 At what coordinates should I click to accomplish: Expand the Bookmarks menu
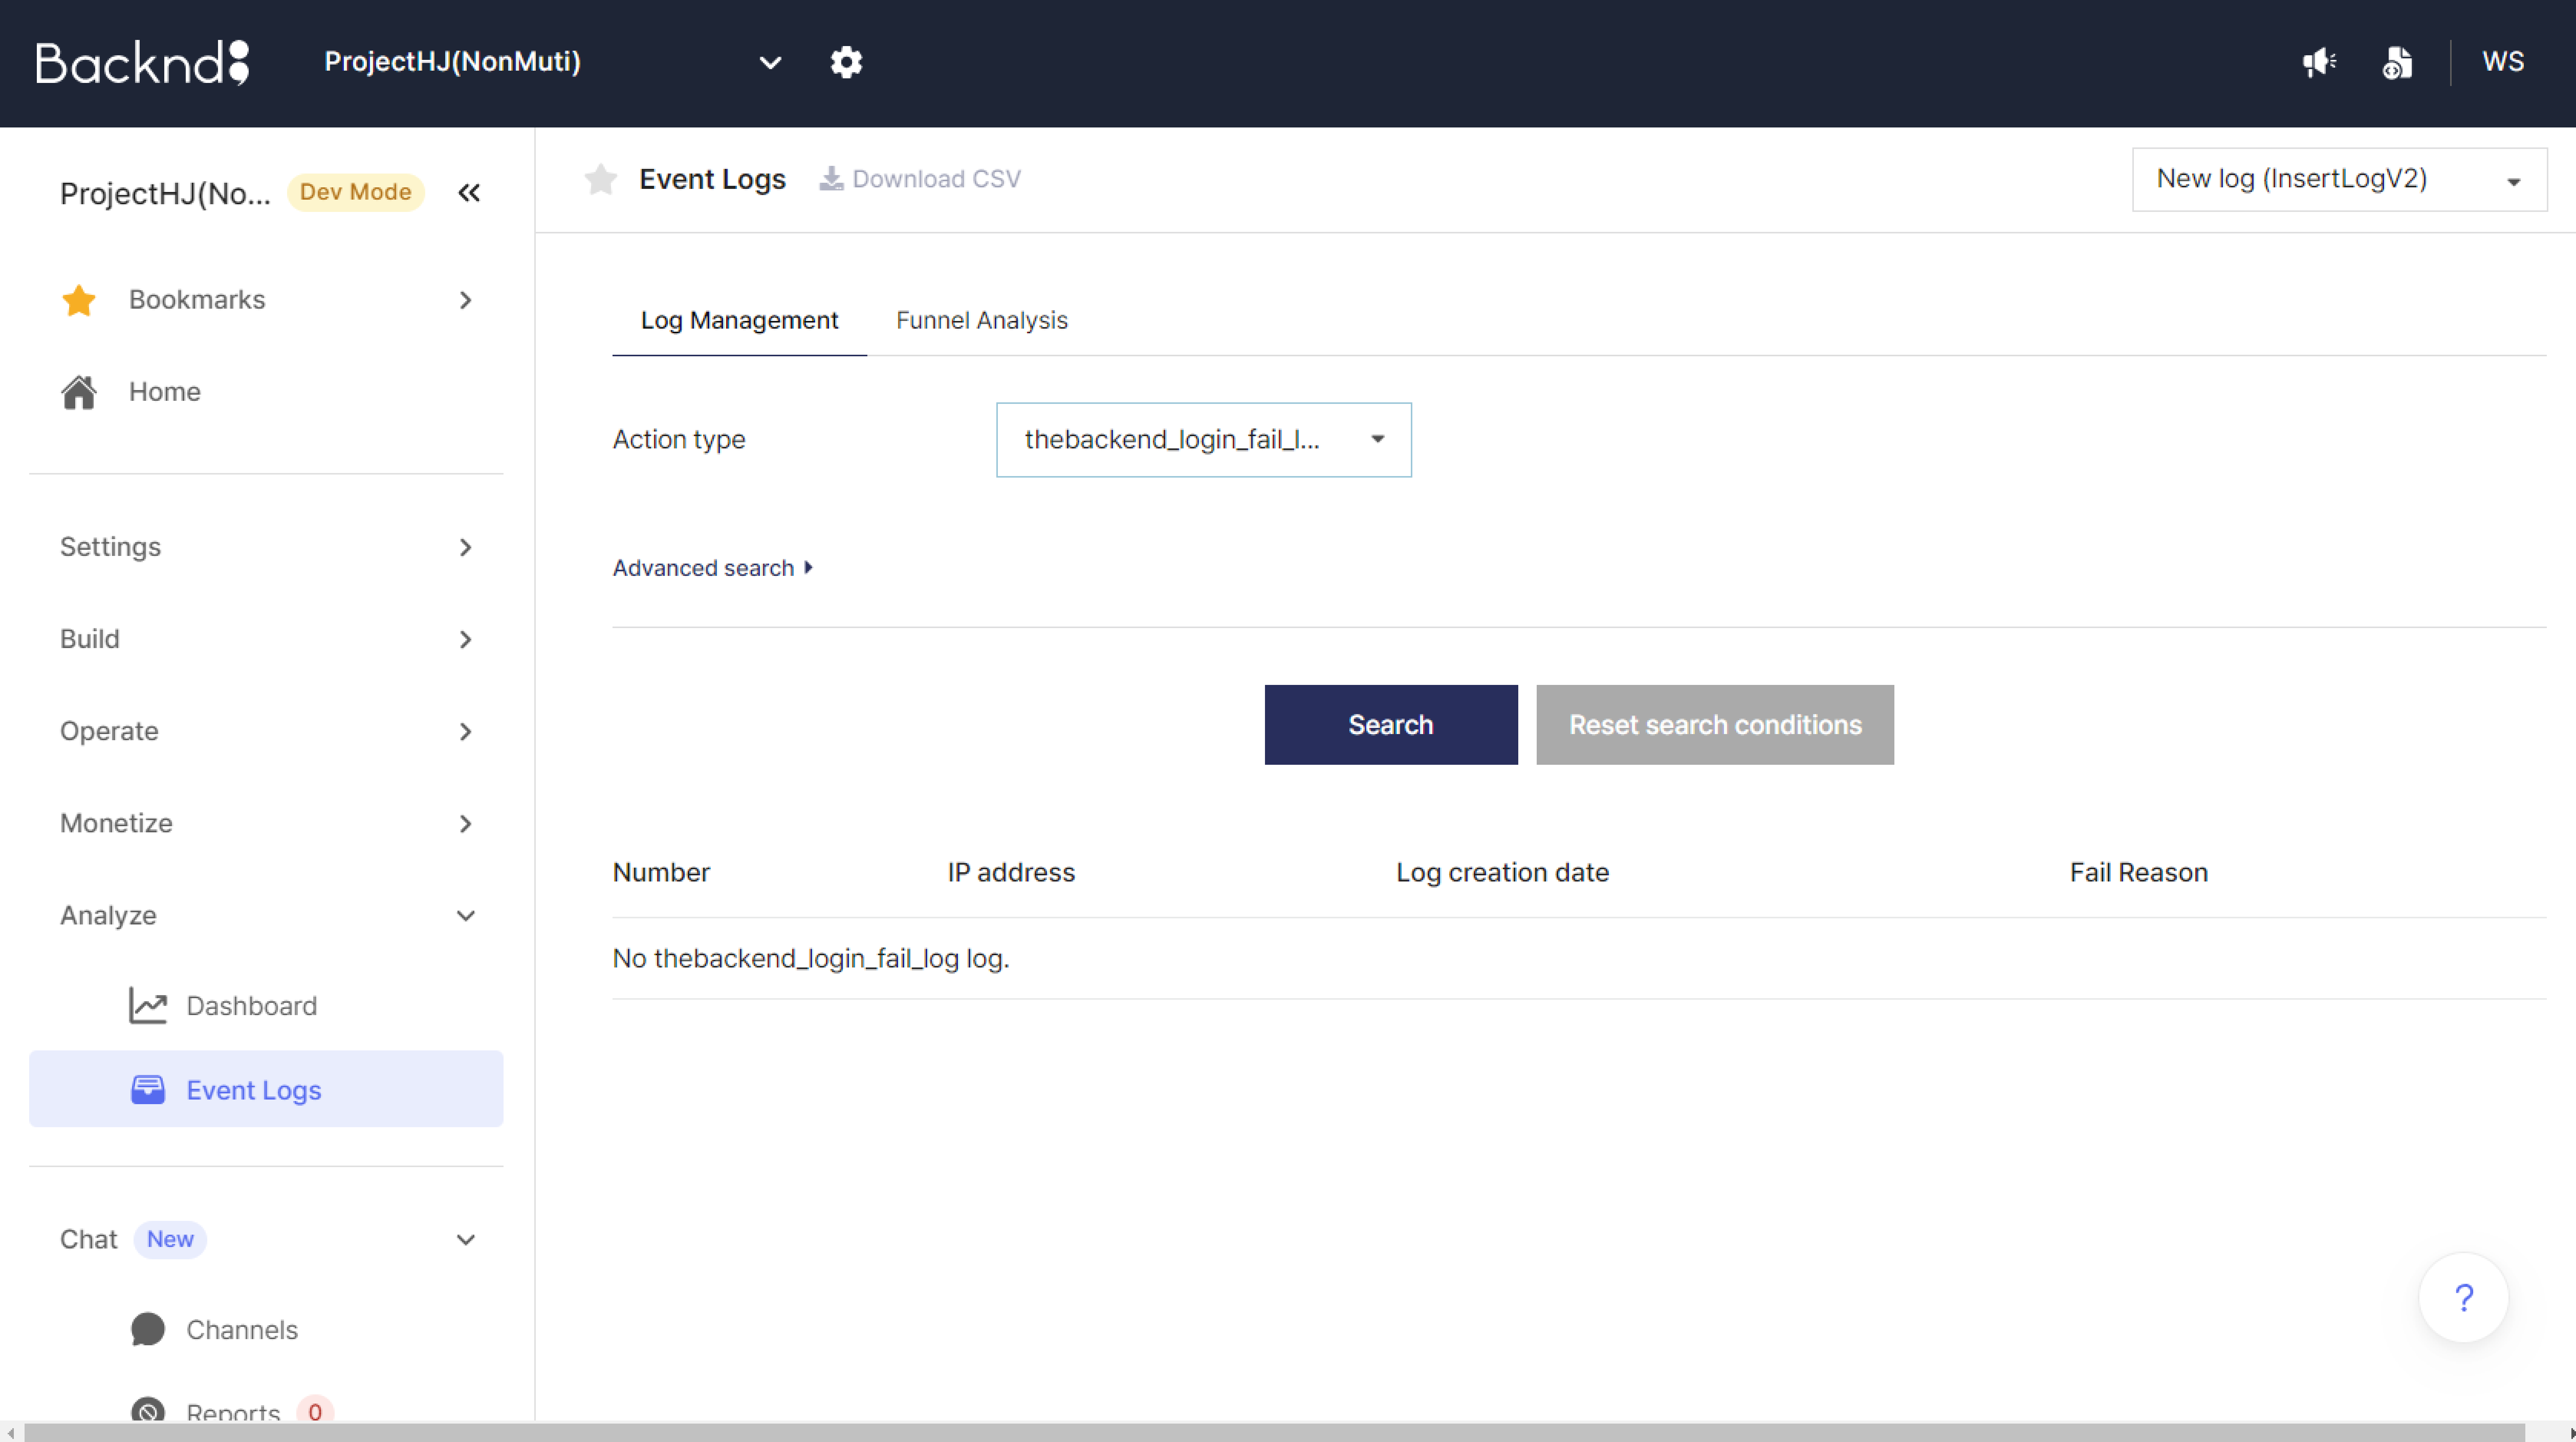(266, 300)
